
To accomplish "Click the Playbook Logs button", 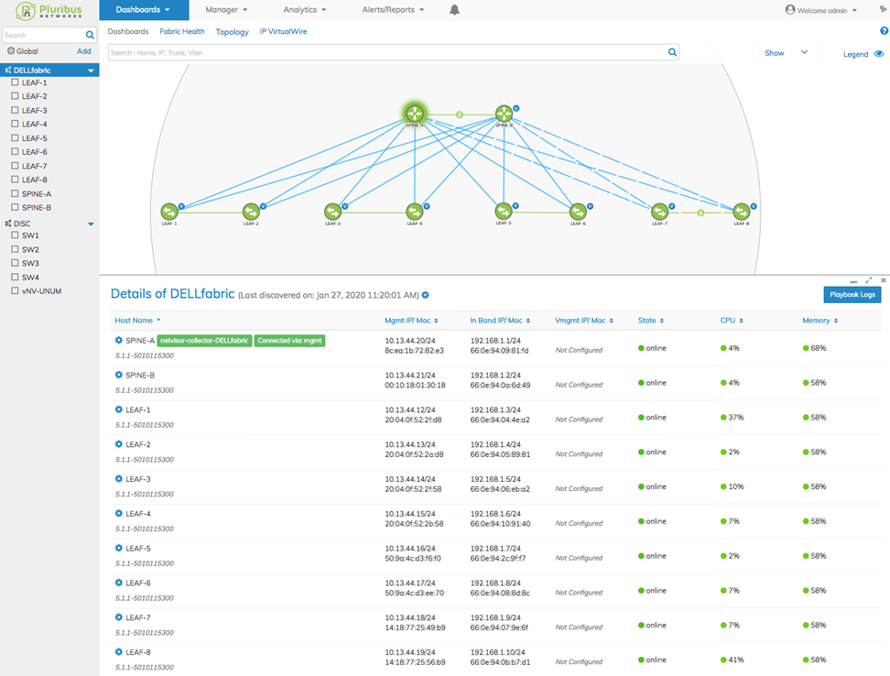I will click(852, 294).
